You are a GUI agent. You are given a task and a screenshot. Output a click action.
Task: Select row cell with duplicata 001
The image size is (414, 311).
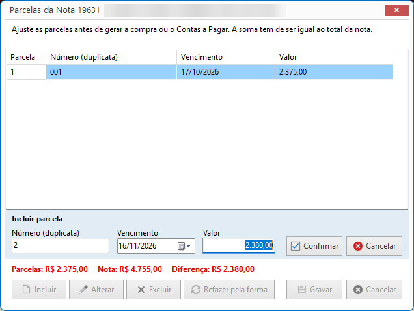111,72
